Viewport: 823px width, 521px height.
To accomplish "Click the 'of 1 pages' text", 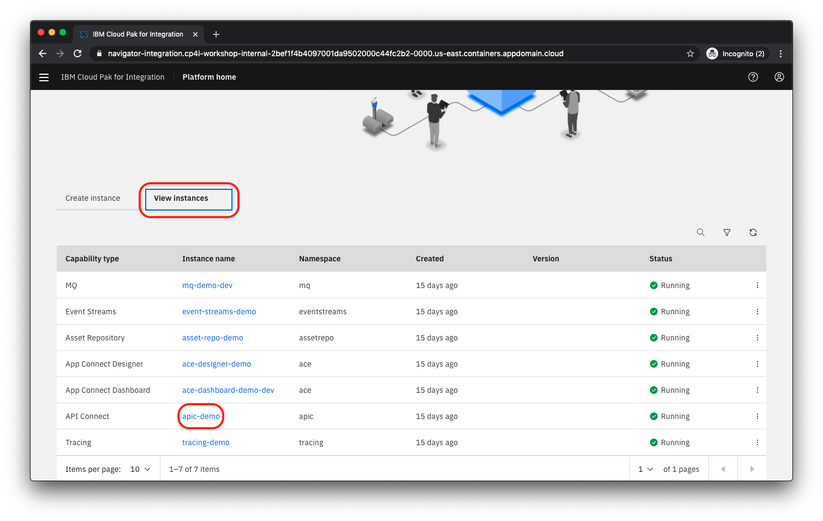I will pyautogui.click(x=681, y=469).
